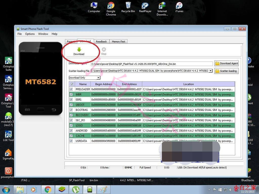Select the iTunes desktop shortcut
The height and width of the screenshot is (194, 259).
[179, 7]
